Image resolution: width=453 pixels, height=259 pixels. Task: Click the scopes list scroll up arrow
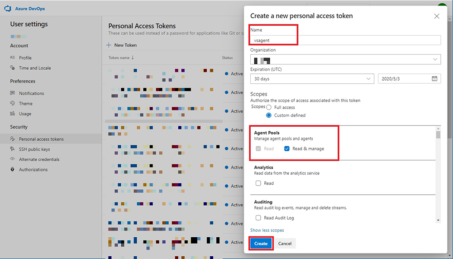coord(438,128)
